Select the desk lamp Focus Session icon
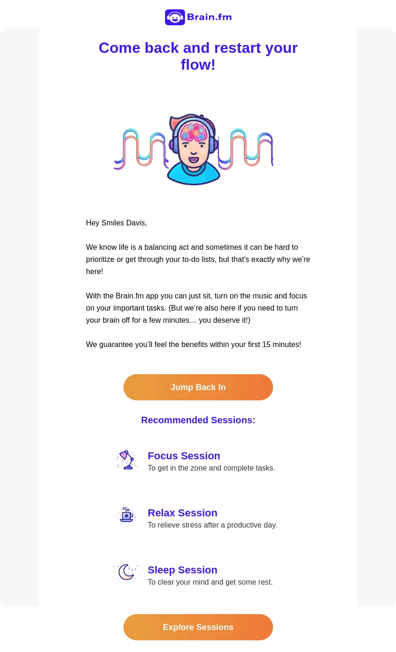This screenshot has height=652, width=396. tap(126, 460)
